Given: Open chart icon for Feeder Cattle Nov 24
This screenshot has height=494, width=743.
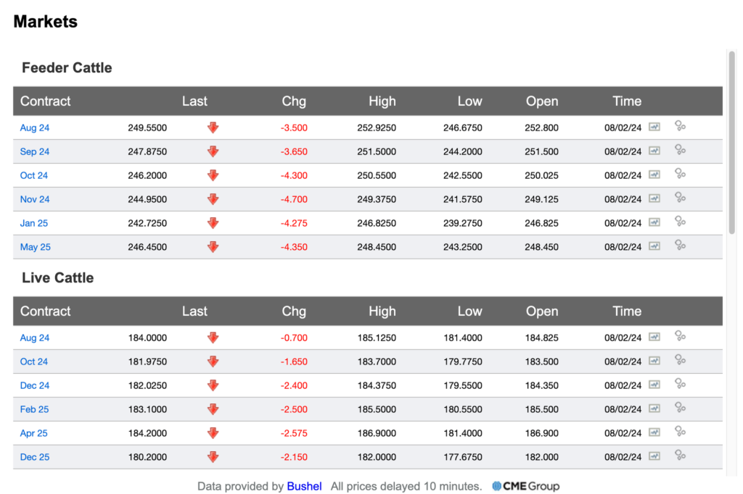Looking at the screenshot, I should coord(654,198).
